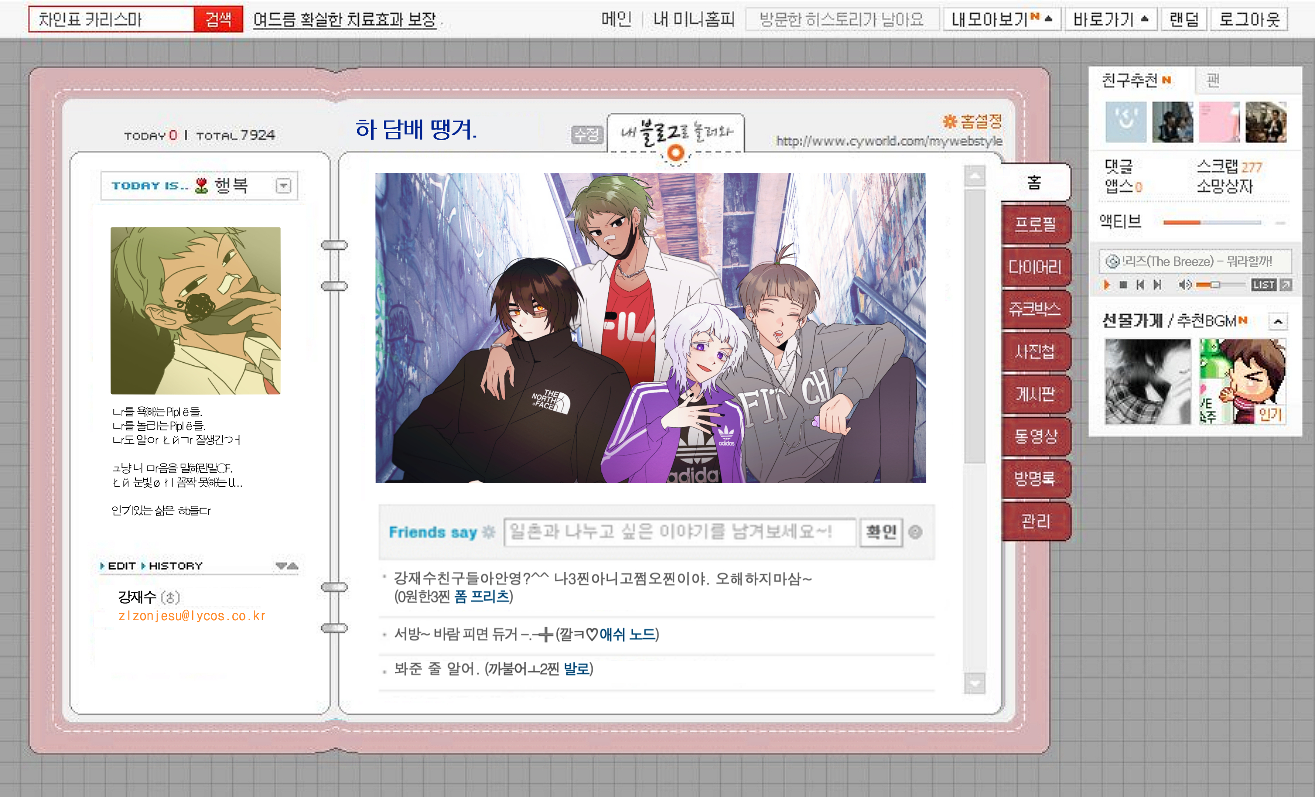Image resolution: width=1315 pixels, height=797 pixels.
Task: Click the grayscale gift shop thumbnail
Action: click(1147, 381)
